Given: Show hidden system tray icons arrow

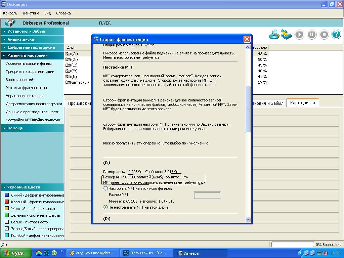Looking at the screenshot, I should [301, 253].
